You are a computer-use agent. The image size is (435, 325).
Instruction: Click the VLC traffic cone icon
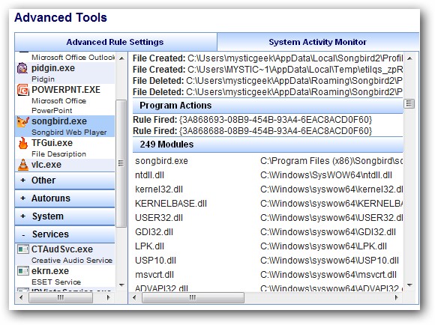[23, 165]
